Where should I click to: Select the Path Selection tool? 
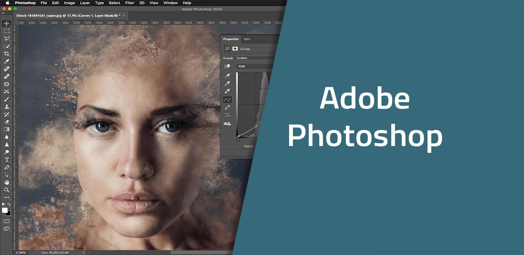tap(7, 174)
